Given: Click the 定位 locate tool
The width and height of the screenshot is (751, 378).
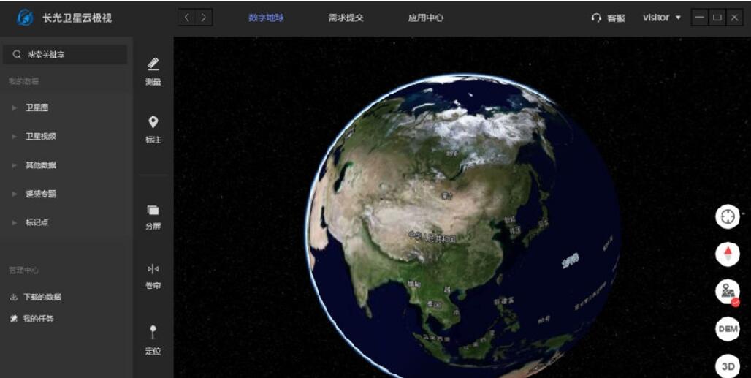Looking at the screenshot, I should click(153, 340).
